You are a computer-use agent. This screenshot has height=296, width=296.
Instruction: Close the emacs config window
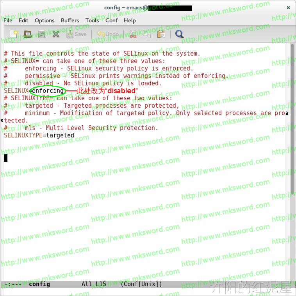point(288,7)
